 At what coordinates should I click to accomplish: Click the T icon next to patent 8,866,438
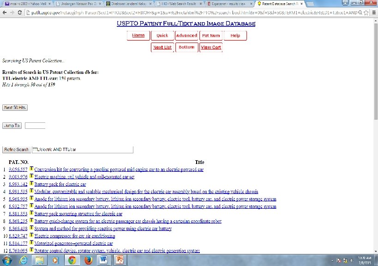click(x=31, y=228)
